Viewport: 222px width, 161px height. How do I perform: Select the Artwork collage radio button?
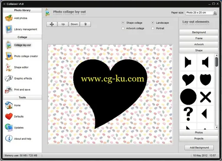pyautogui.click(x=123, y=28)
